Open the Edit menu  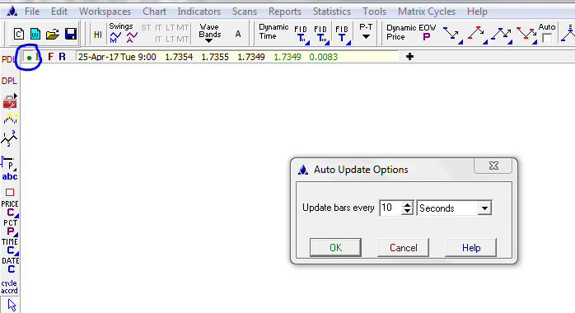(x=59, y=12)
